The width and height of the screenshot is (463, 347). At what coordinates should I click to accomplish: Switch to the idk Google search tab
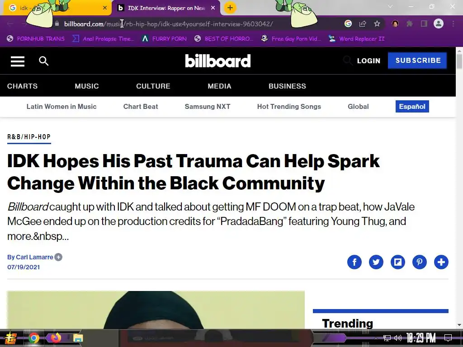coord(56,8)
